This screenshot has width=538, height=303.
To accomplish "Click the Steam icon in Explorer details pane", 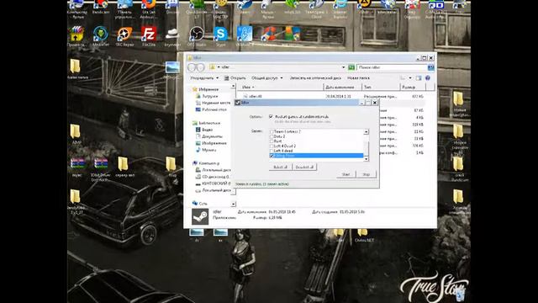I will click(x=200, y=217).
